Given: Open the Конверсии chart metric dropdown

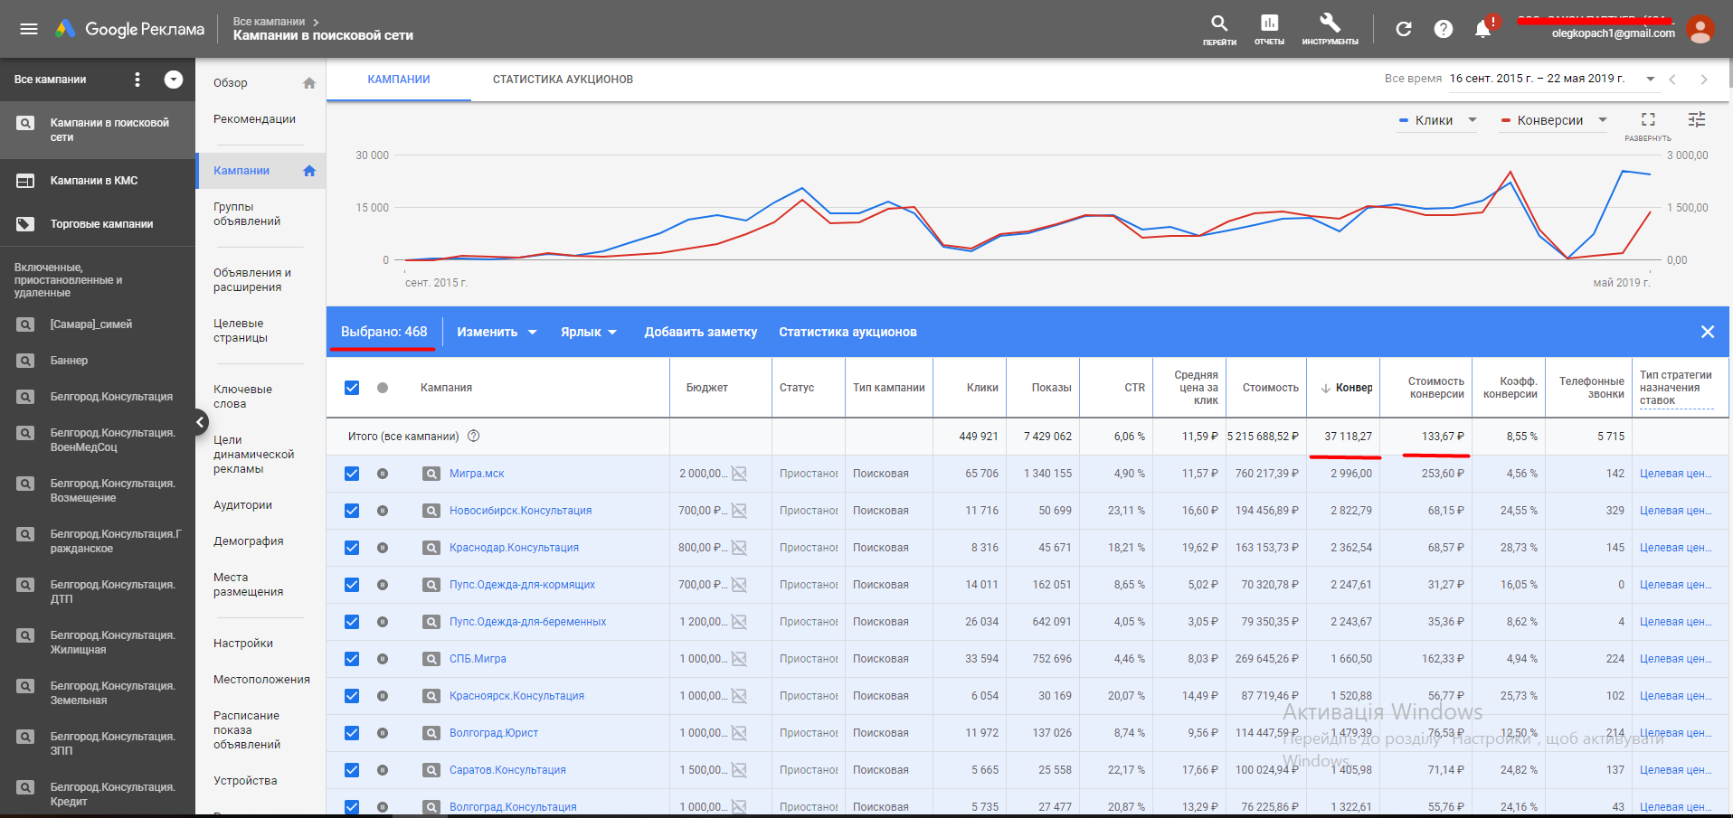Looking at the screenshot, I should coord(1554,120).
